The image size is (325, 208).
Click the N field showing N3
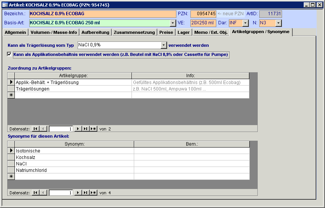pyautogui.click(x=268, y=23)
